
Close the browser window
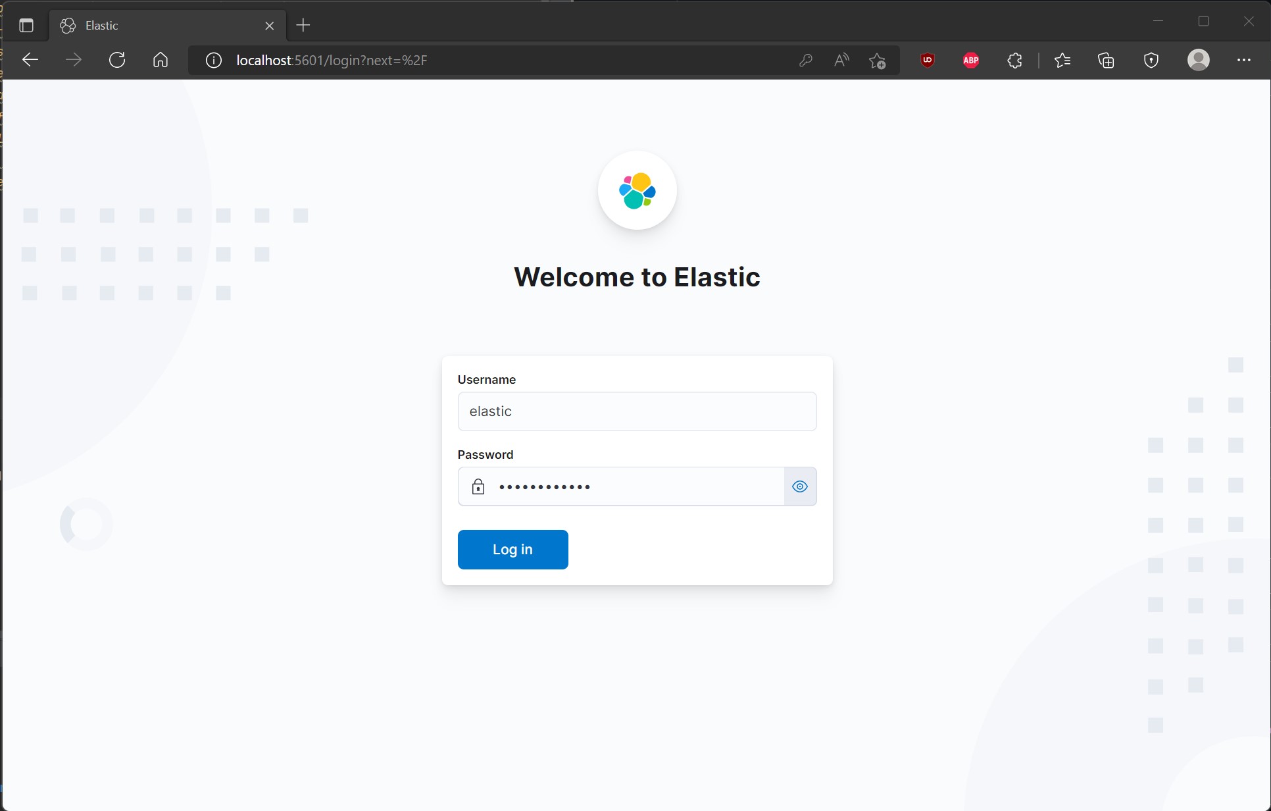point(1249,22)
